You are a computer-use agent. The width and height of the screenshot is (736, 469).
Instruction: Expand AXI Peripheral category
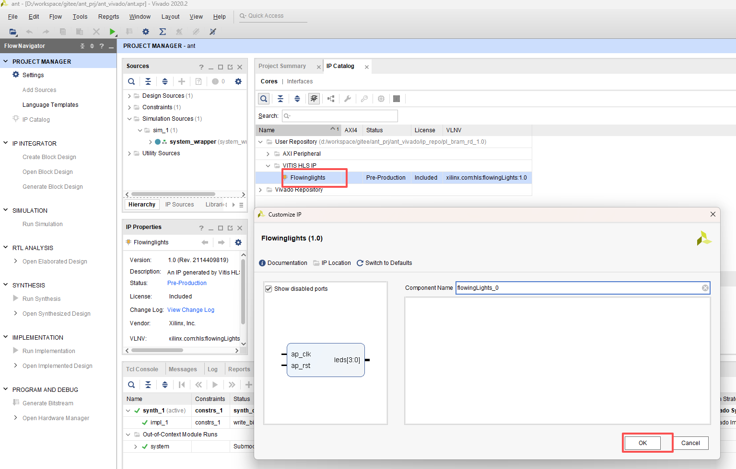[x=268, y=154]
